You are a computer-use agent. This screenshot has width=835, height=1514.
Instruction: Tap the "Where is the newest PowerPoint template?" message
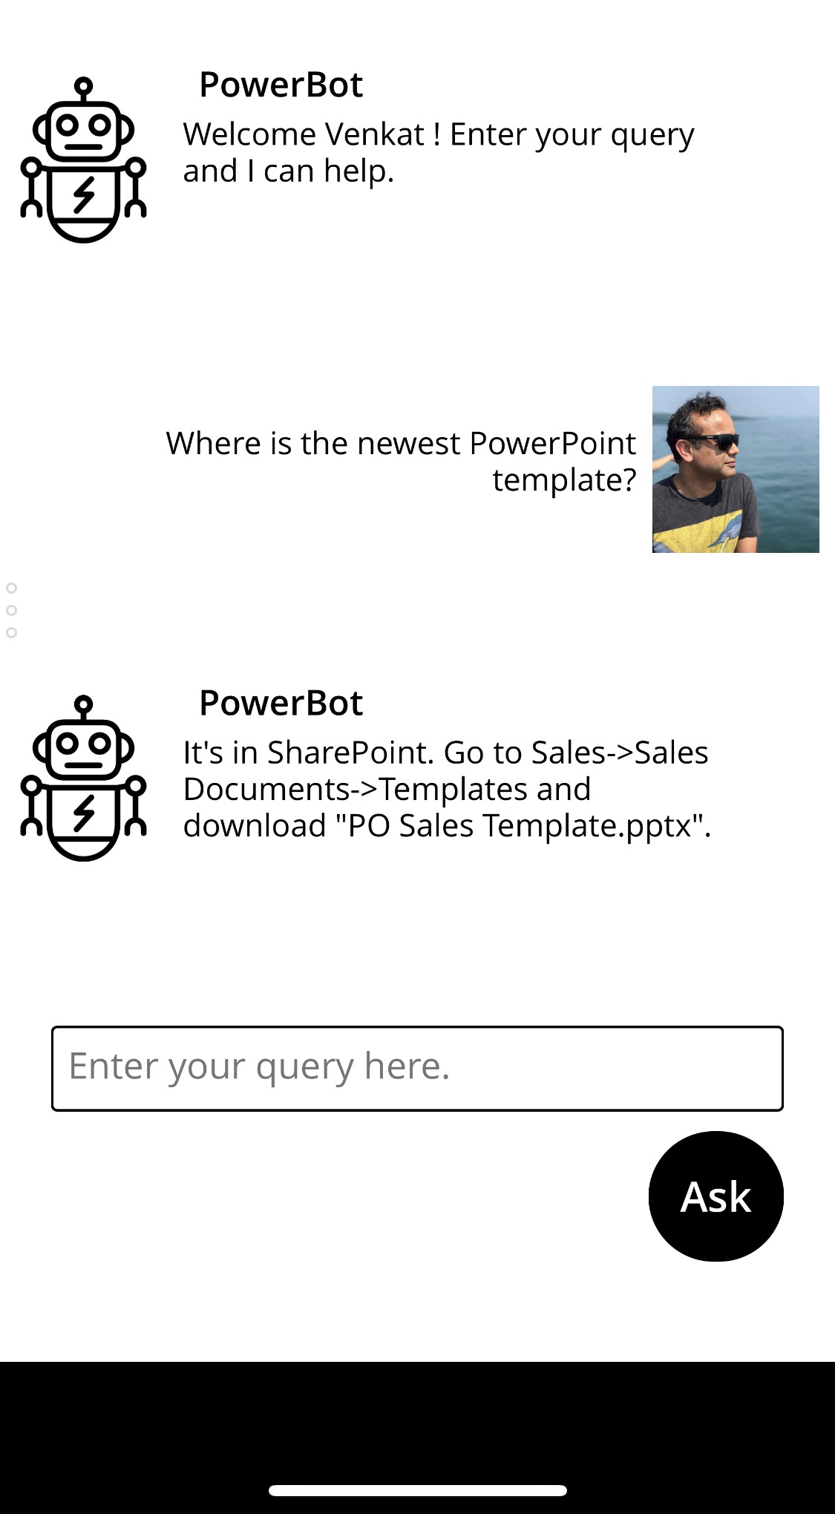point(401,461)
